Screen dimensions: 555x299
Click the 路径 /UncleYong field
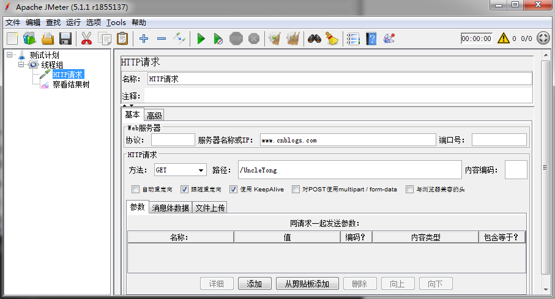[x=350, y=170]
